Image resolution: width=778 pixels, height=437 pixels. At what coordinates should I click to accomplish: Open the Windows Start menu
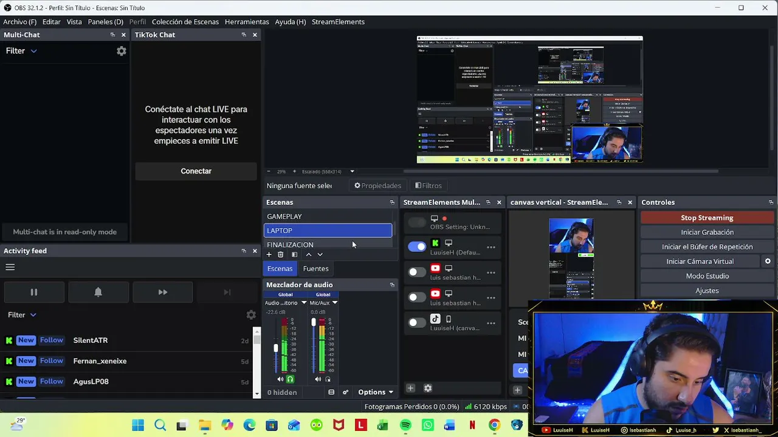[138, 425]
